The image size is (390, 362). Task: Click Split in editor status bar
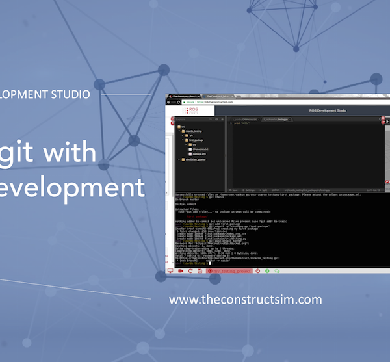click(263, 190)
